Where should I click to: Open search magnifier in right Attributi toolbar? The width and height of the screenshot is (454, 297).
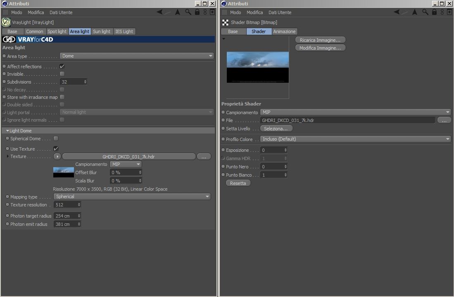(x=425, y=12)
